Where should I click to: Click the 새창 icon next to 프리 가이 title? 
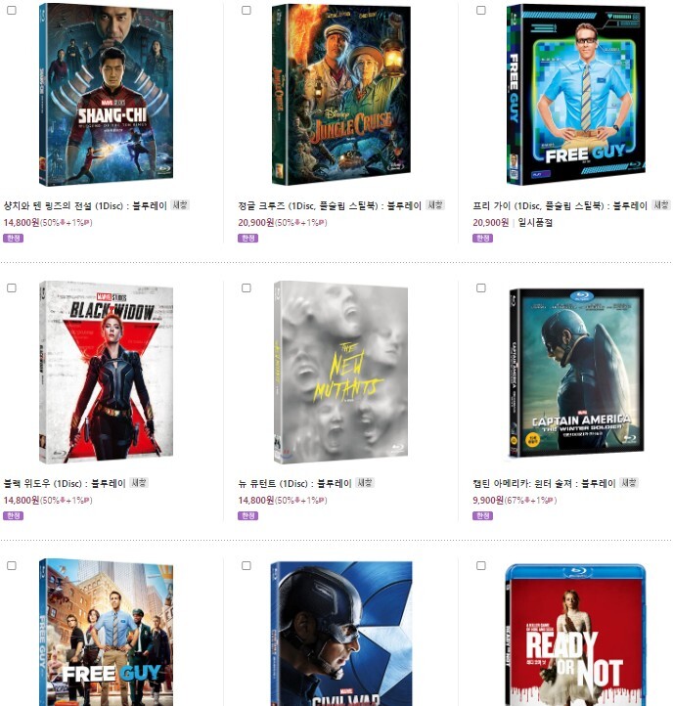pos(661,205)
